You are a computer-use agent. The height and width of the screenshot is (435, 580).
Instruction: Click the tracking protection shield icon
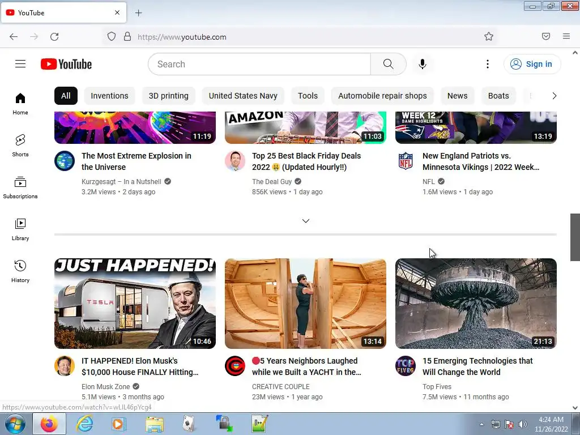tap(112, 36)
